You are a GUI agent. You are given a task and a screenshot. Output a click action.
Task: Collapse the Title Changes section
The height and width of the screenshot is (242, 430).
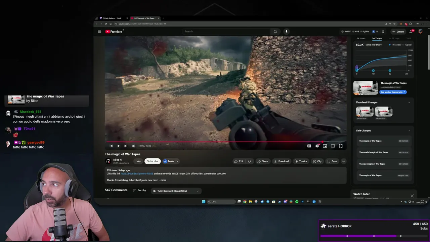coord(409,131)
